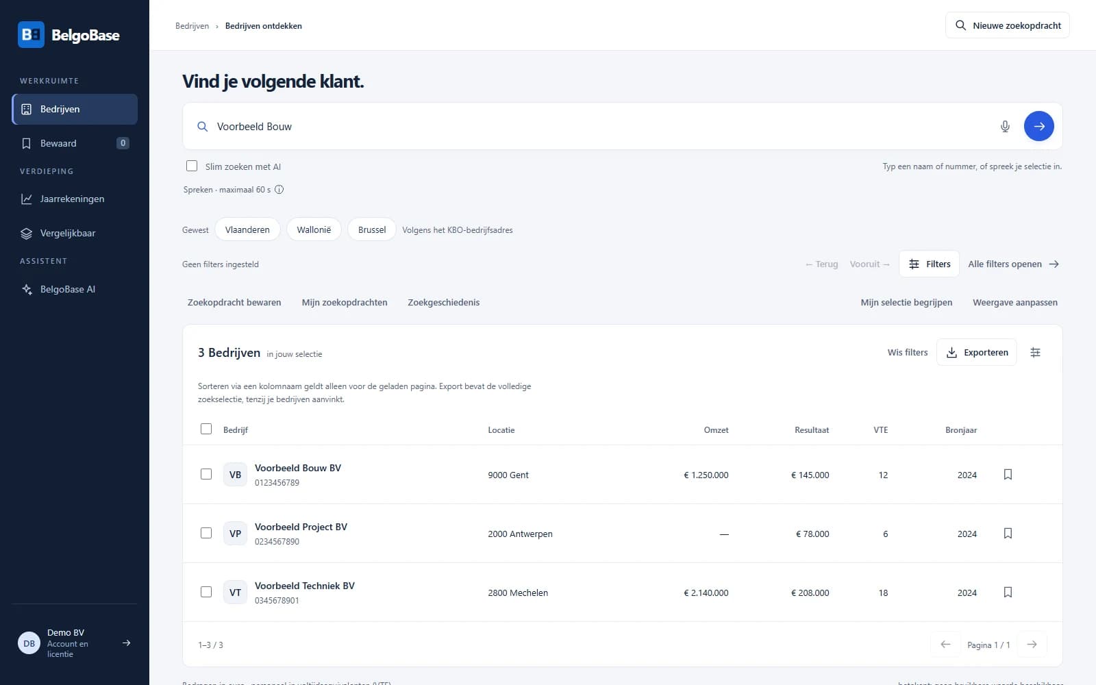
Task: Expand Alle filters openen
Action: pyautogui.click(x=1013, y=264)
